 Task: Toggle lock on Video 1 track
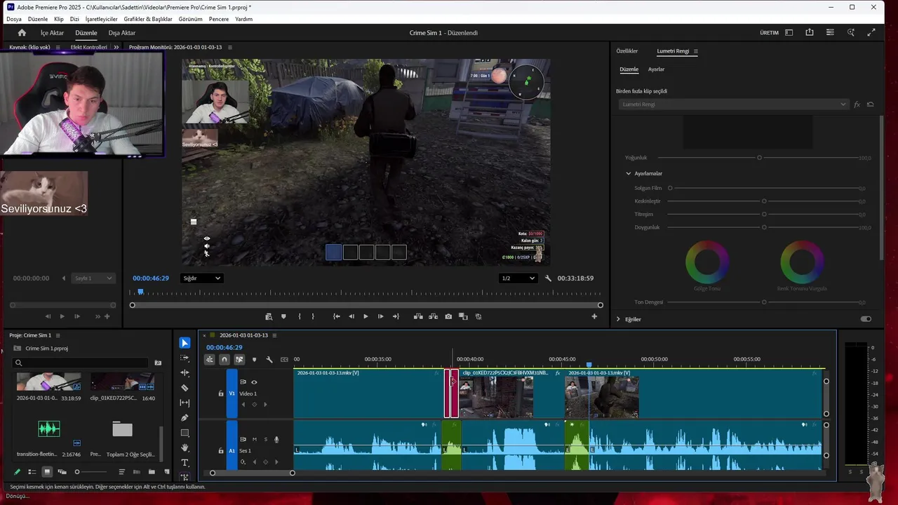220,393
